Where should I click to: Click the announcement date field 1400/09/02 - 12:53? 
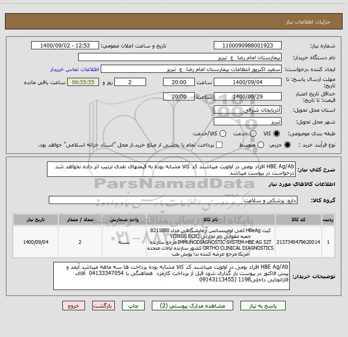65,46
